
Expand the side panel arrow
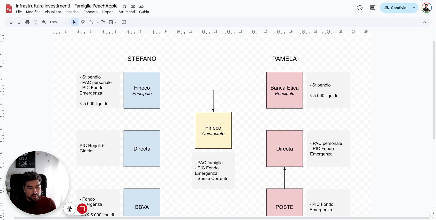click(433, 213)
